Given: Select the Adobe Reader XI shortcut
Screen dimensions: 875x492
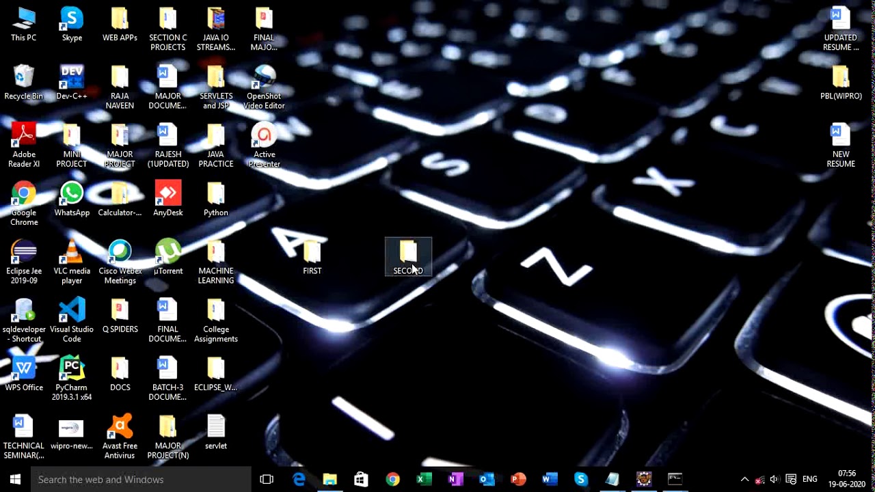Looking at the screenshot, I should pyautogui.click(x=23, y=146).
